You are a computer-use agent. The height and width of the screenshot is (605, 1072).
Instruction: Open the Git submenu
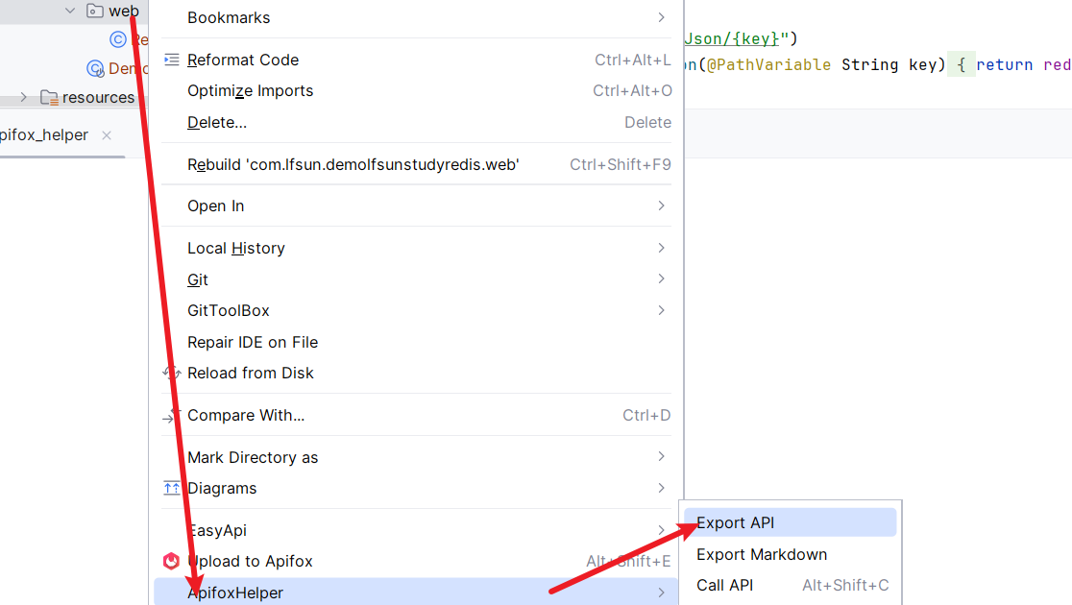(198, 279)
